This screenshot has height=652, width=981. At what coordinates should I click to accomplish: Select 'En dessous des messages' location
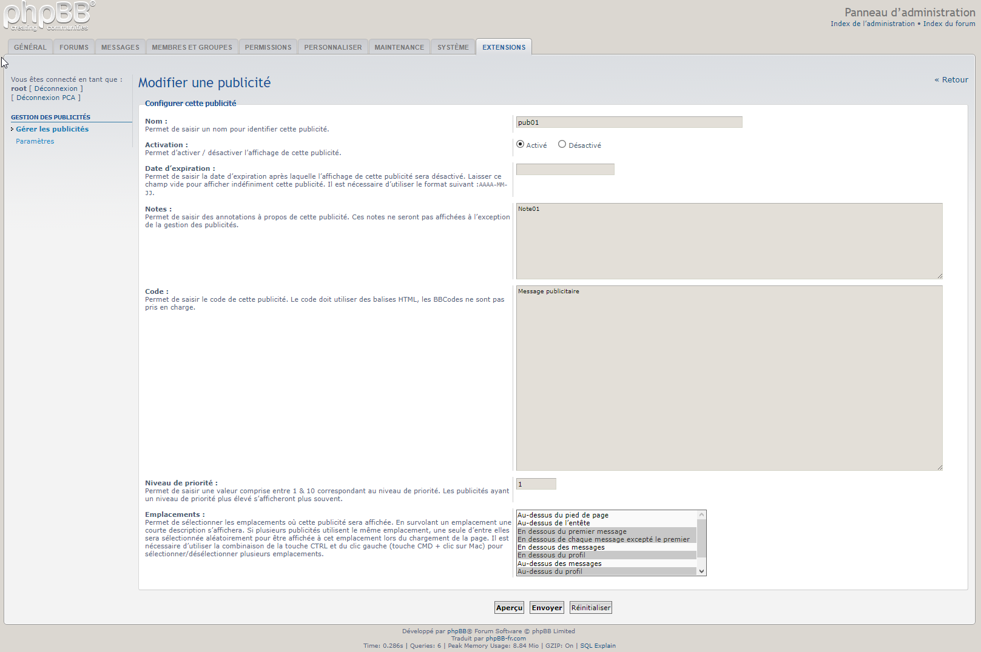pos(561,547)
